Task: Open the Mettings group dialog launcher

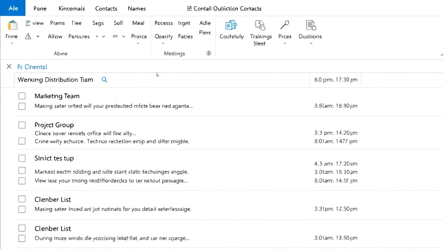Action: [x=209, y=53]
